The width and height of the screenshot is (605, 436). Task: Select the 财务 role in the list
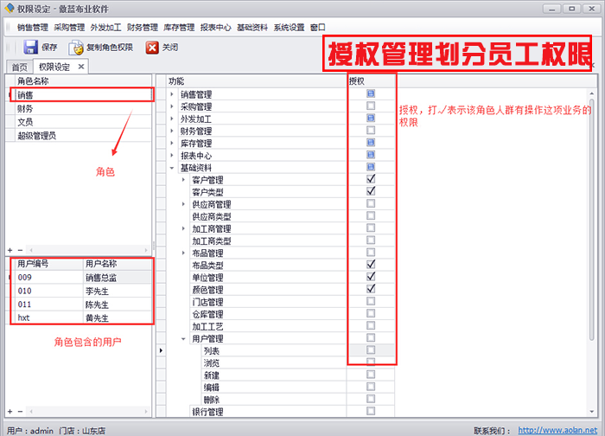point(26,109)
